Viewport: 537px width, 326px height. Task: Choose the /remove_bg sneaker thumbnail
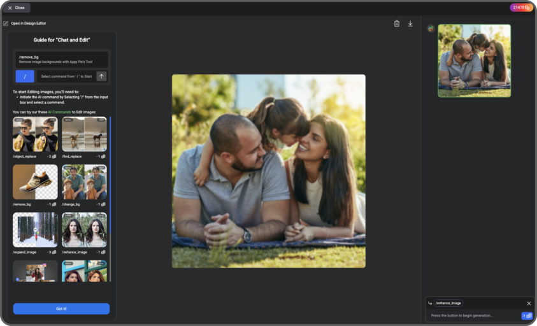coord(35,182)
